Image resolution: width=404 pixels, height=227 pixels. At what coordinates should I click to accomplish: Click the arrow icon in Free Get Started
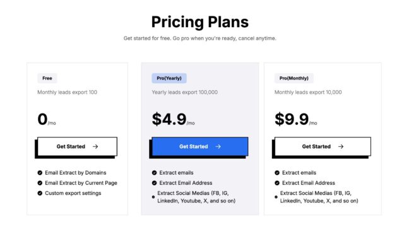click(95, 146)
